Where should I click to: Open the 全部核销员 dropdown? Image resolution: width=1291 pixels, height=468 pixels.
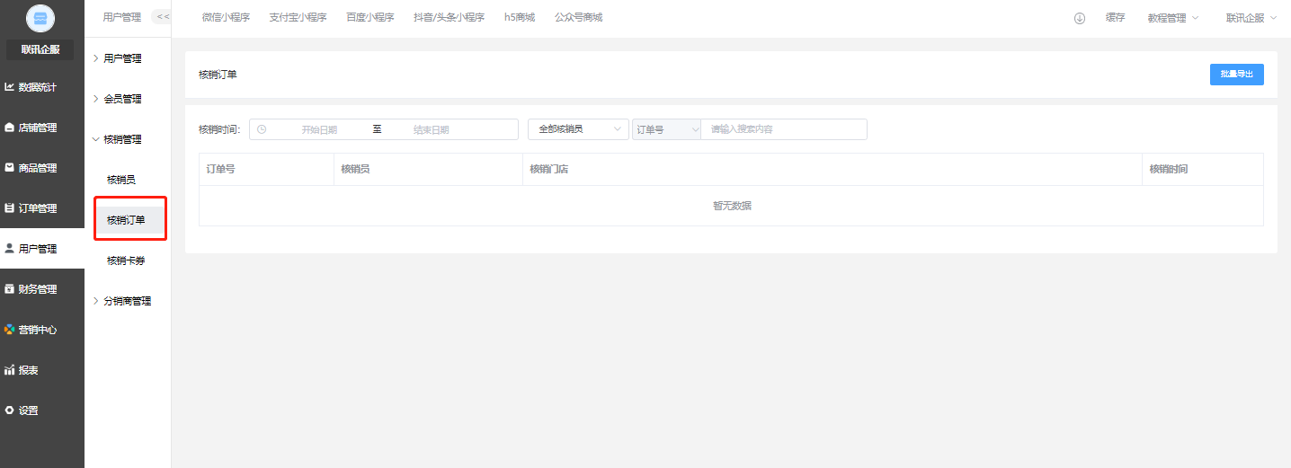click(x=578, y=129)
